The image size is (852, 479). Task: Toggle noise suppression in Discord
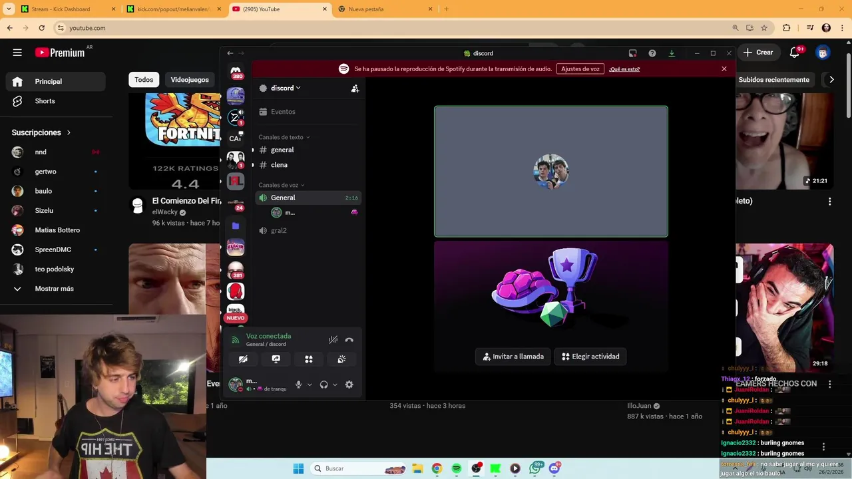click(x=333, y=340)
